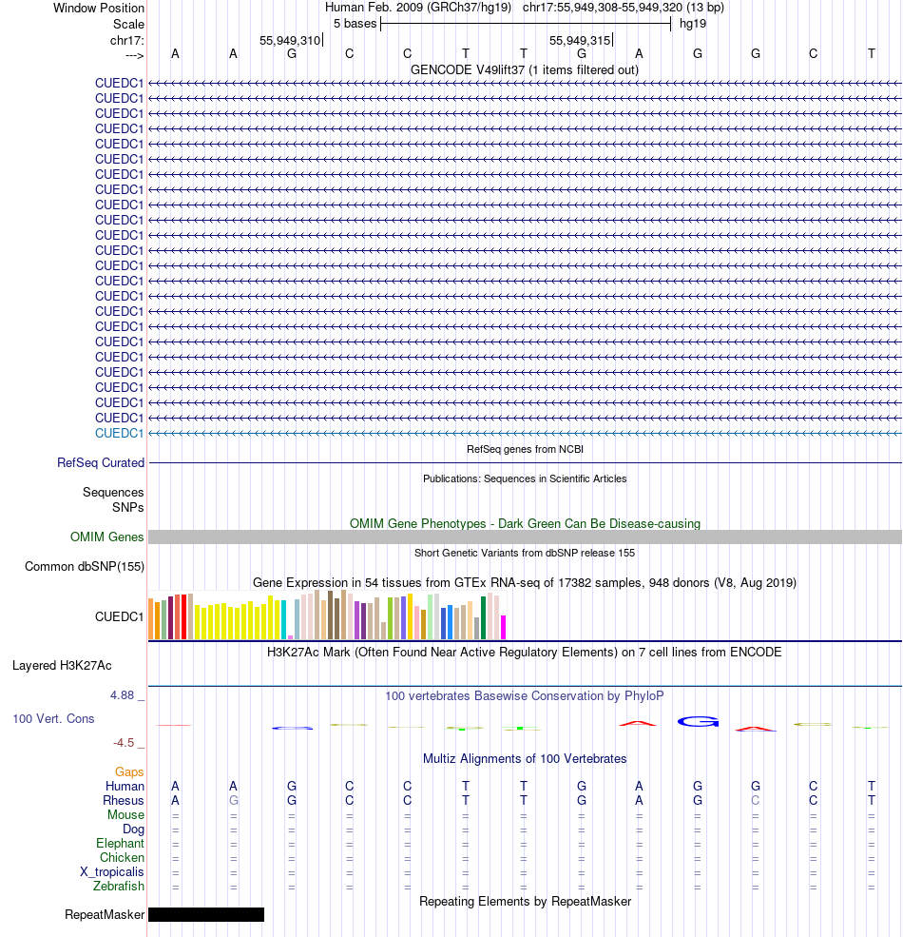Open 100 vertebrates Basewise Conservation by PhyloP title
The width and height of the screenshot is (903, 937).
[x=525, y=696]
